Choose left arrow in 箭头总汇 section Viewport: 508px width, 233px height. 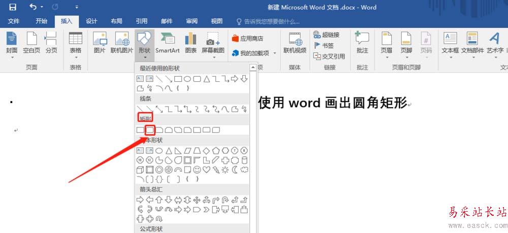[x=149, y=199]
